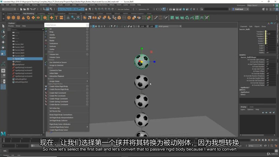
Task: Click the Channels menu in Channel Box
Action: pyautogui.click(x=243, y=26)
